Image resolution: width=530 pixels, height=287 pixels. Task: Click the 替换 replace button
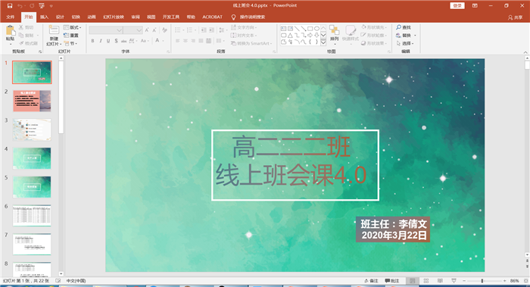point(404,35)
